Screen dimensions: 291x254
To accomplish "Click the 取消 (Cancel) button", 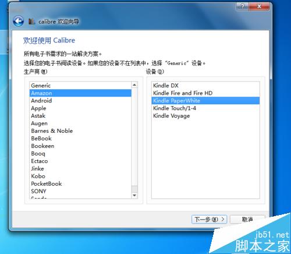I will [247, 220].
